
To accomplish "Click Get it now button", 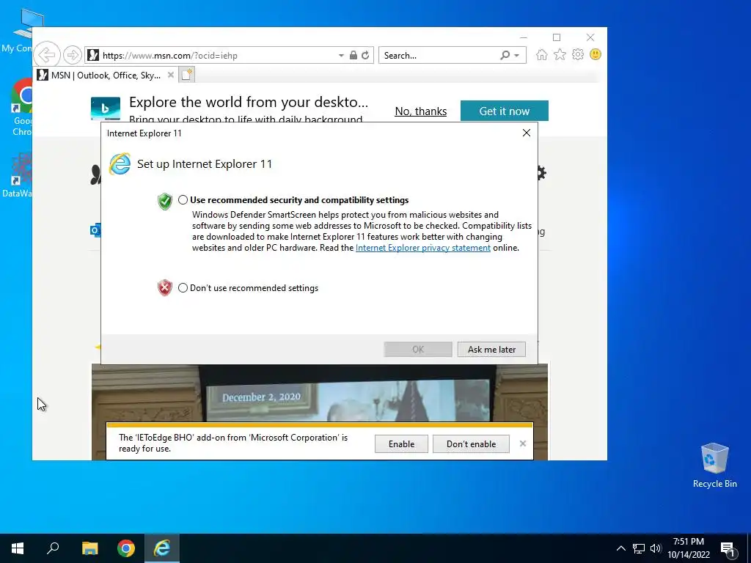I will pyautogui.click(x=505, y=111).
